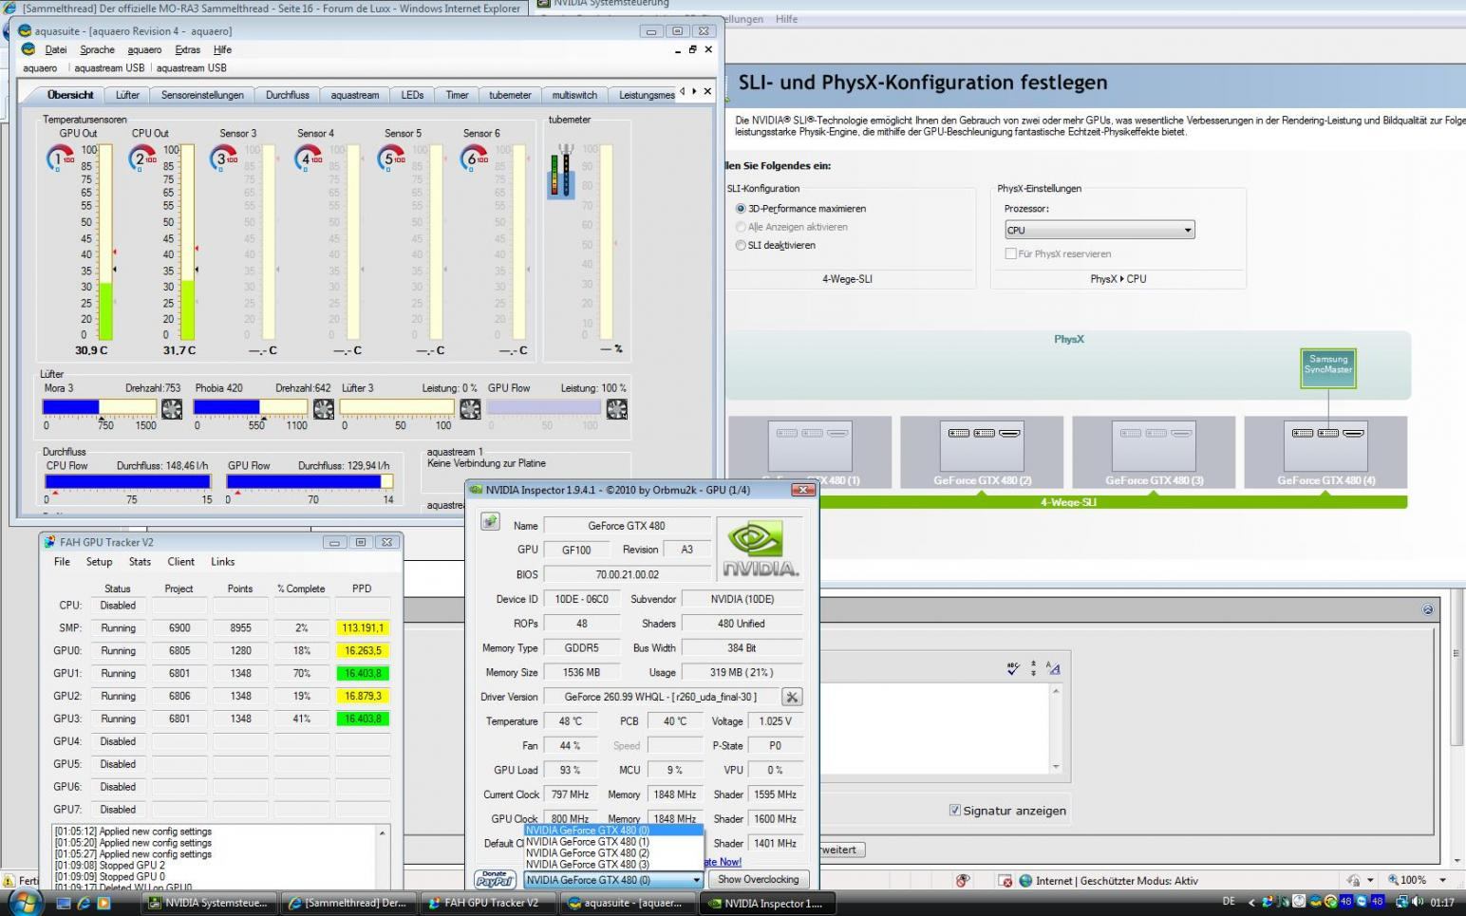The width and height of the screenshot is (1466, 916).
Task: Open the Extras menu in aquasuite
Action: tap(187, 49)
